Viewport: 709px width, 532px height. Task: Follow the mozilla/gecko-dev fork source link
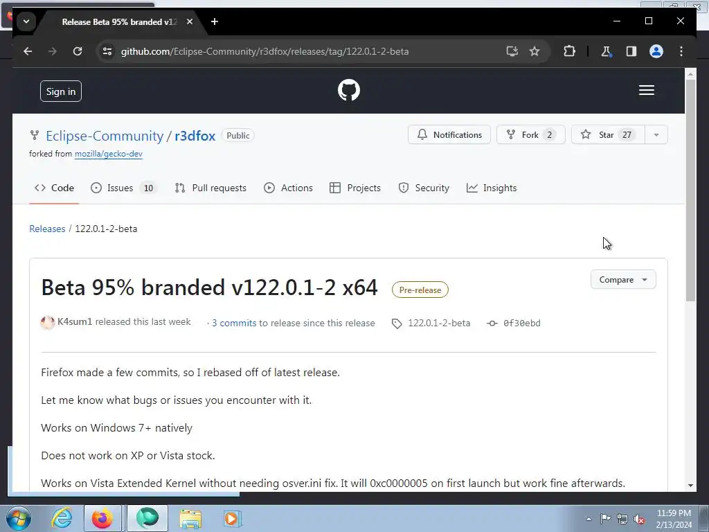(109, 154)
